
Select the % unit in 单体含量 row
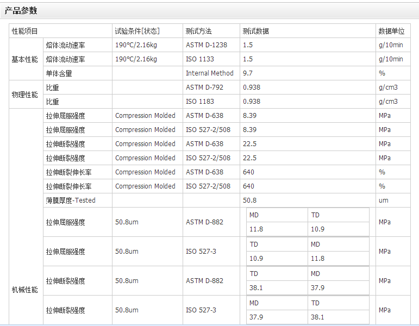coord(382,73)
